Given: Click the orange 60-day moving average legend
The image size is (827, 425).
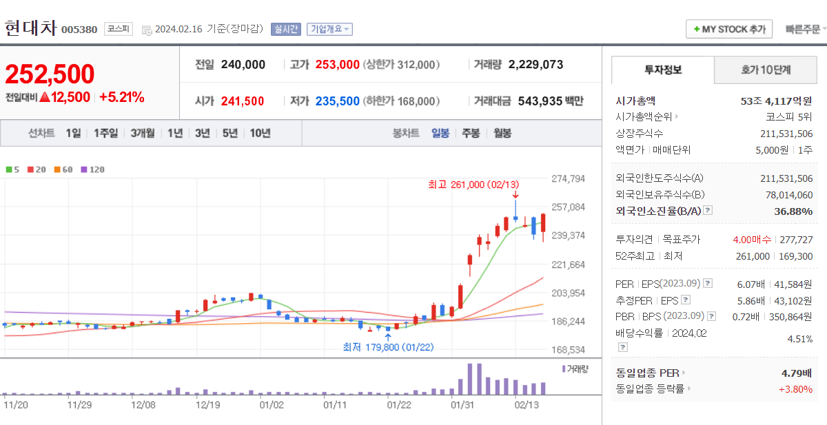Looking at the screenshot, I should (63, 169).
